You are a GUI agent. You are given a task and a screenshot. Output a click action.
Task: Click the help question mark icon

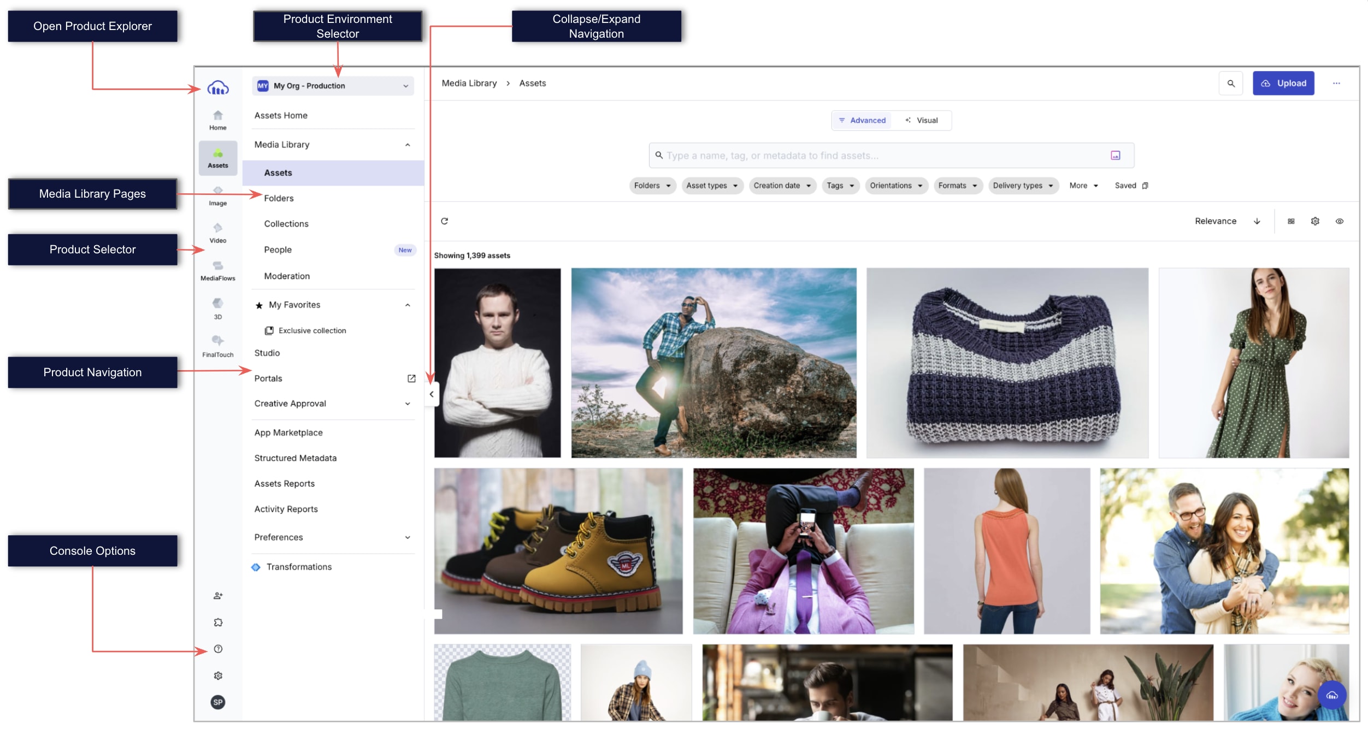coord(218,649)
